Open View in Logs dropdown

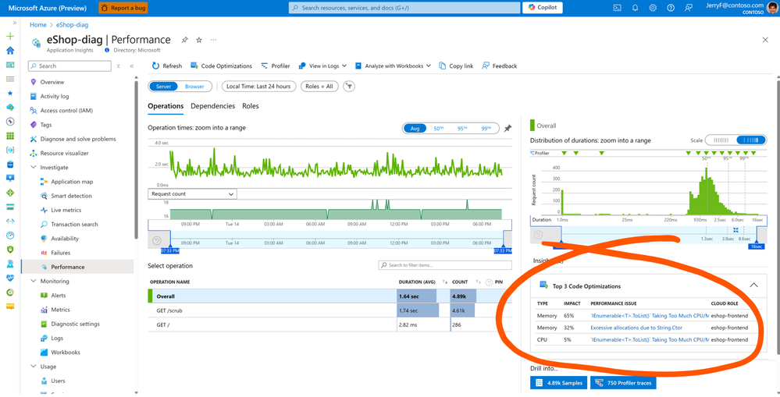click(x=322, y=66)
